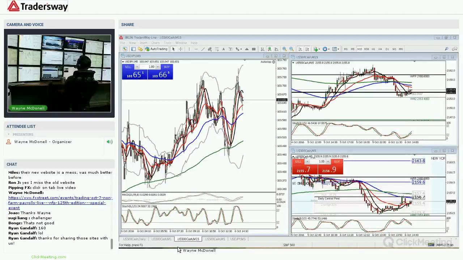Switch timeframe to M1
Viewport: 463px width, 260px height.
click(x=346, y=49)
